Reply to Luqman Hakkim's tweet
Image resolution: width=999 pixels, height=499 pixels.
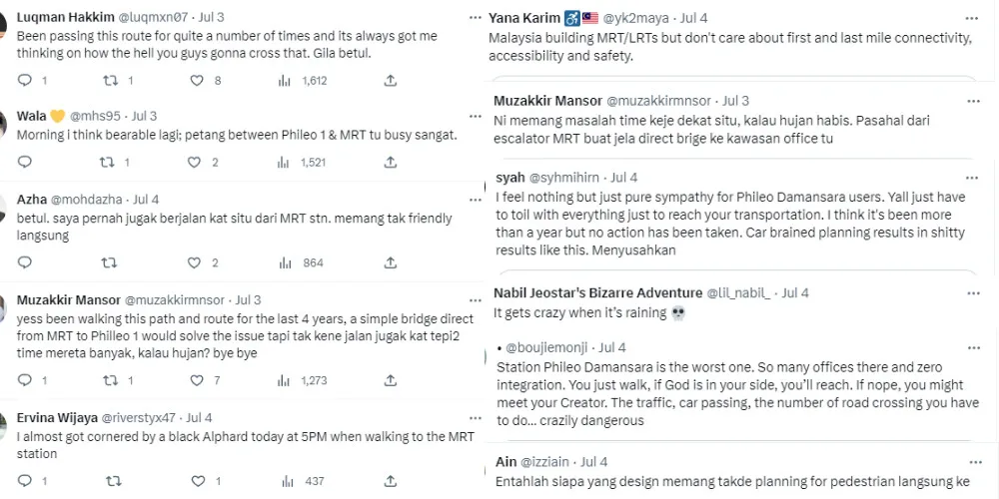pyautogui.click(x=25, y=80)
